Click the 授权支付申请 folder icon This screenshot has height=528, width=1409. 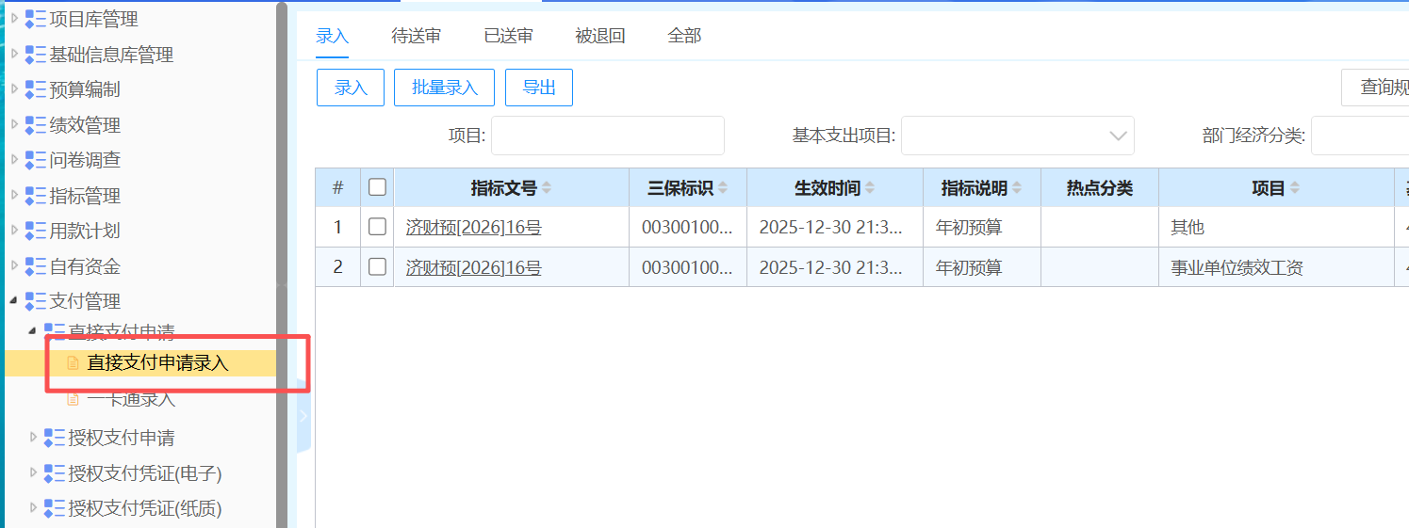[55, 438]
